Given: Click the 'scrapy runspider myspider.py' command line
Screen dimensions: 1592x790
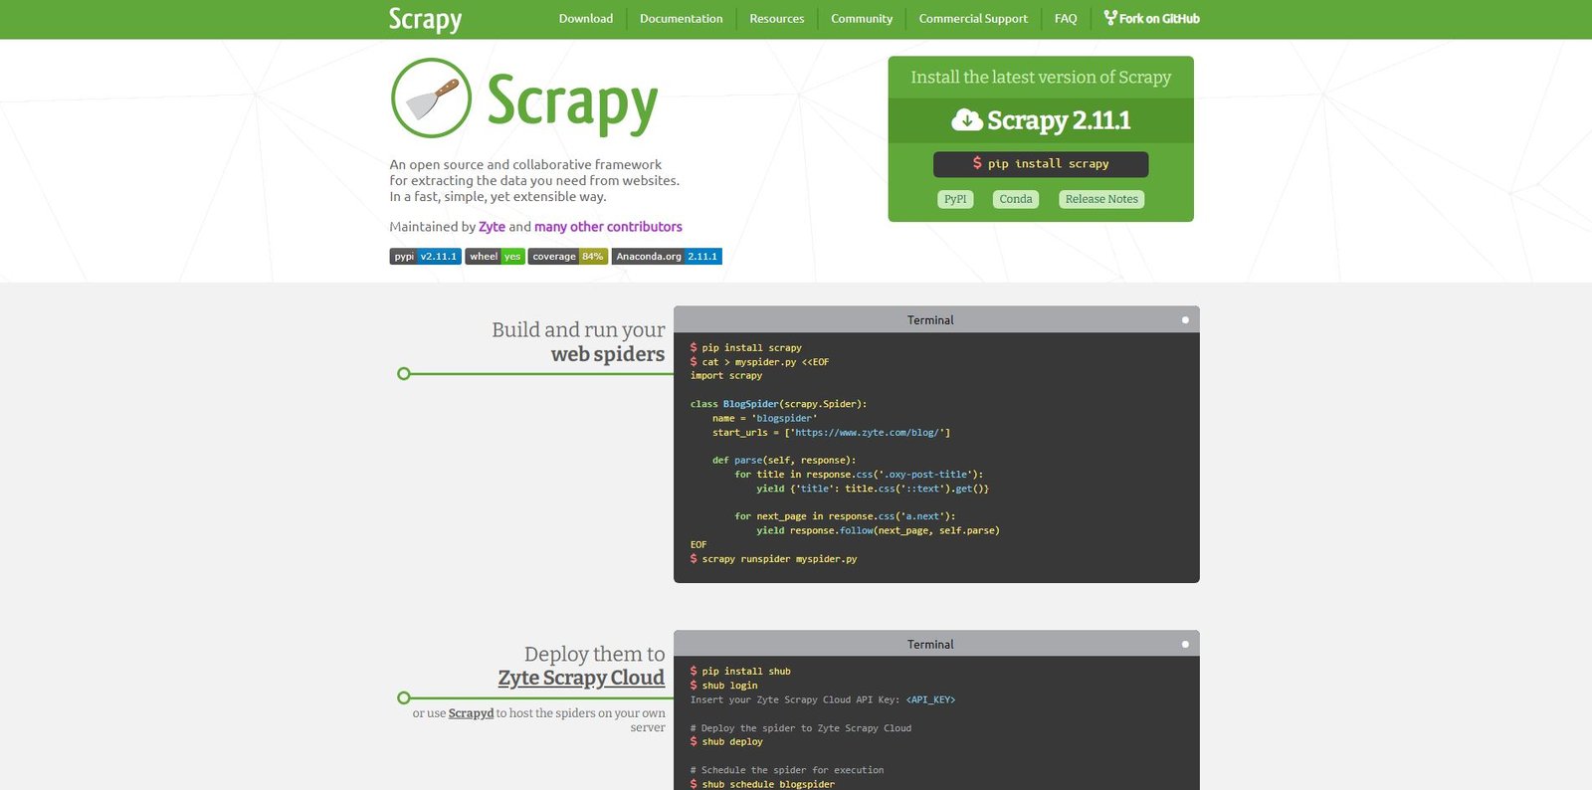Looking at the screenshot, I should 773,559.
